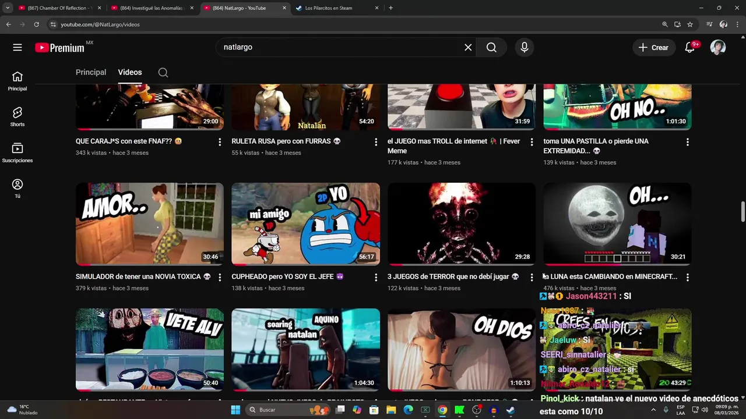Launch Steam from the taskbar
Screen dimensions: 746x419
(511, 410)
